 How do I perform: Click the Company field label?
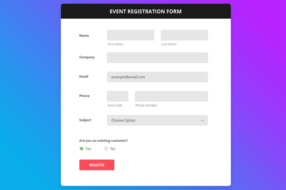click(x=87, y=57)
